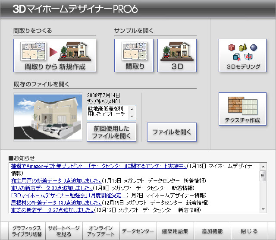Open 屋根材の新着データ 130点 link

[56, 202]
